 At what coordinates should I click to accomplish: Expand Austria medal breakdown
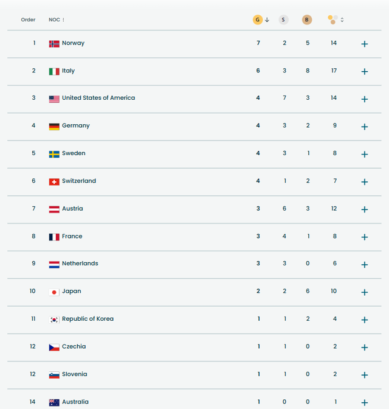tap(365, 209)
